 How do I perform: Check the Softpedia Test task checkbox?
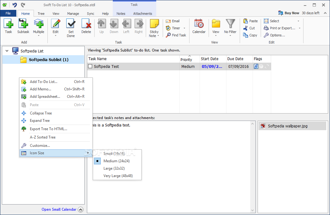pyautogui.click(x=90, y=66)
